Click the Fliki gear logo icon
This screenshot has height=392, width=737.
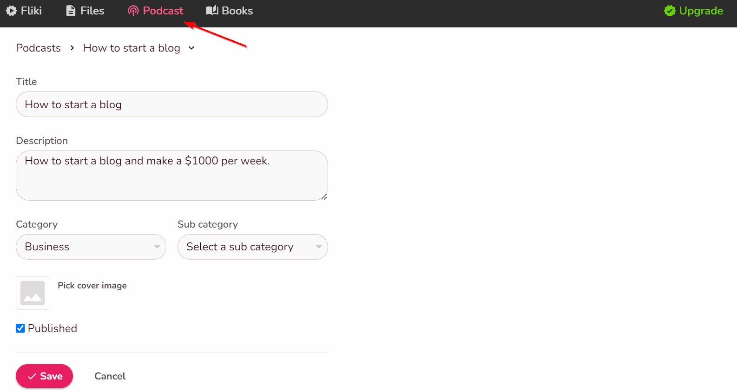[11, 11]
